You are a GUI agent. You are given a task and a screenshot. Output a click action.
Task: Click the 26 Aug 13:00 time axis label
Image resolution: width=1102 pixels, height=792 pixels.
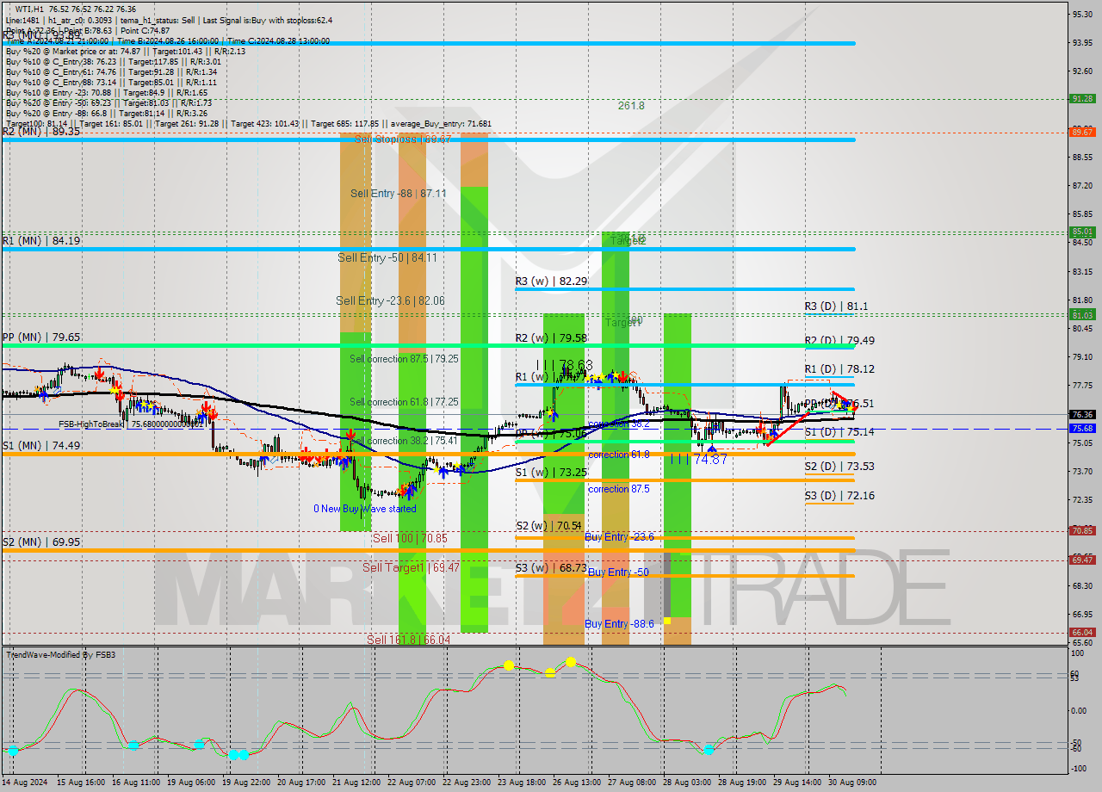577,783
